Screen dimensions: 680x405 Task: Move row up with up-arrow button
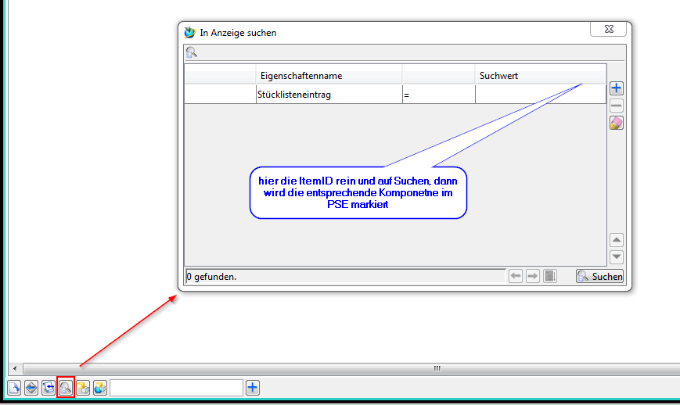[617, 239]
